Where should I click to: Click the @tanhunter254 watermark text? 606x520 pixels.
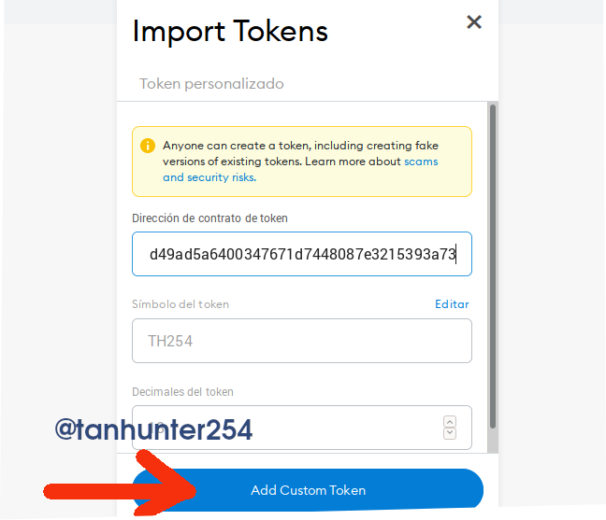coord(153,429)
